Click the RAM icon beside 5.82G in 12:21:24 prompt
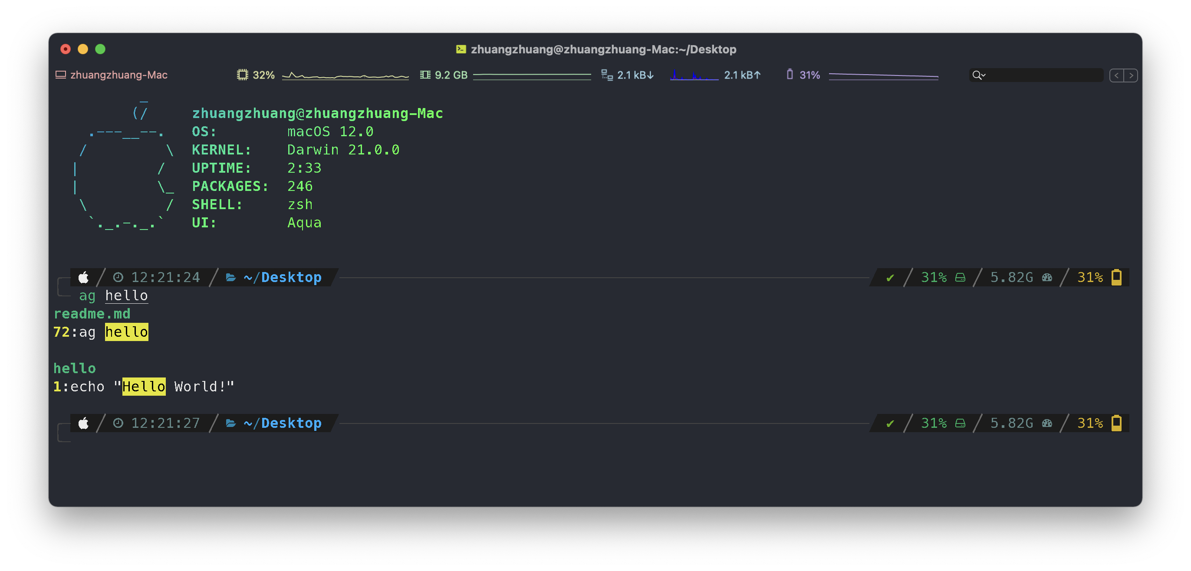 1047,277
